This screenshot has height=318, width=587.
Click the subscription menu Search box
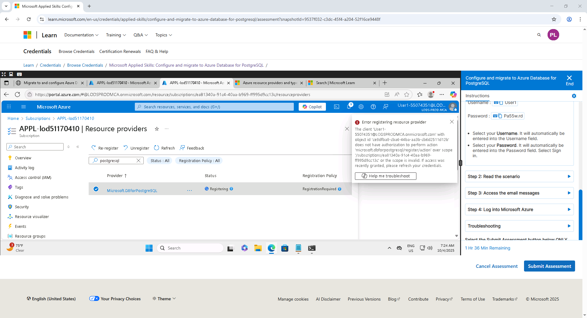35,147
